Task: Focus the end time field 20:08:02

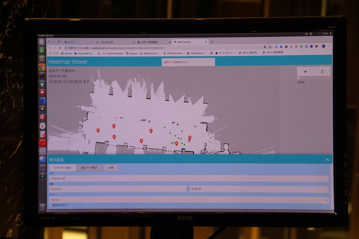Action: point(259,189)
